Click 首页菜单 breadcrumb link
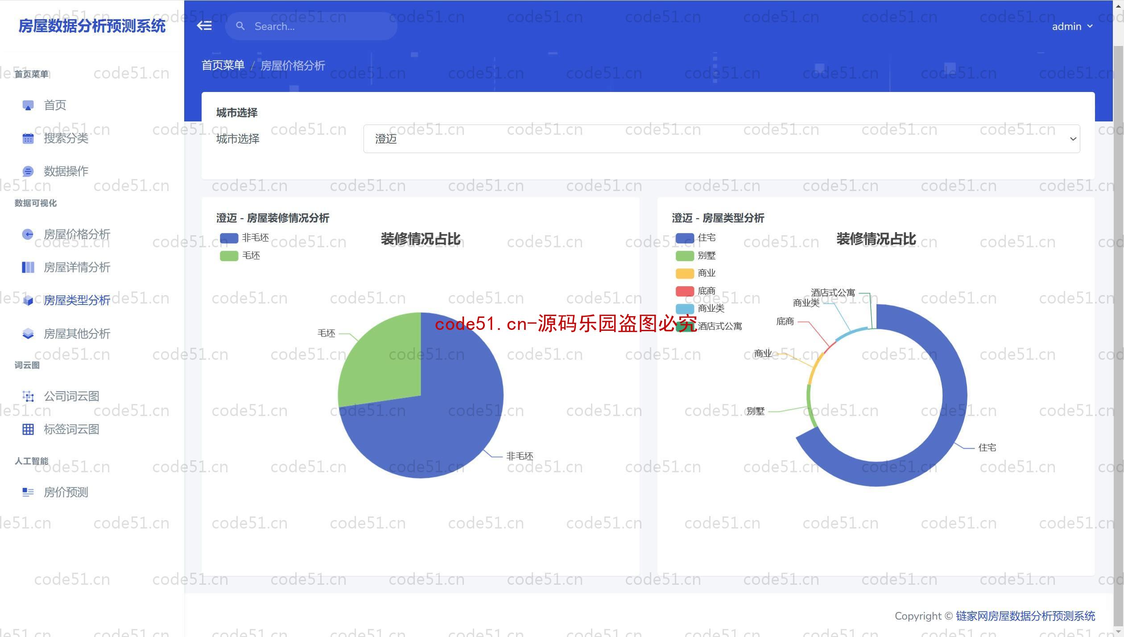Viewport: 1124px width, 637px height. click(223, 65)
